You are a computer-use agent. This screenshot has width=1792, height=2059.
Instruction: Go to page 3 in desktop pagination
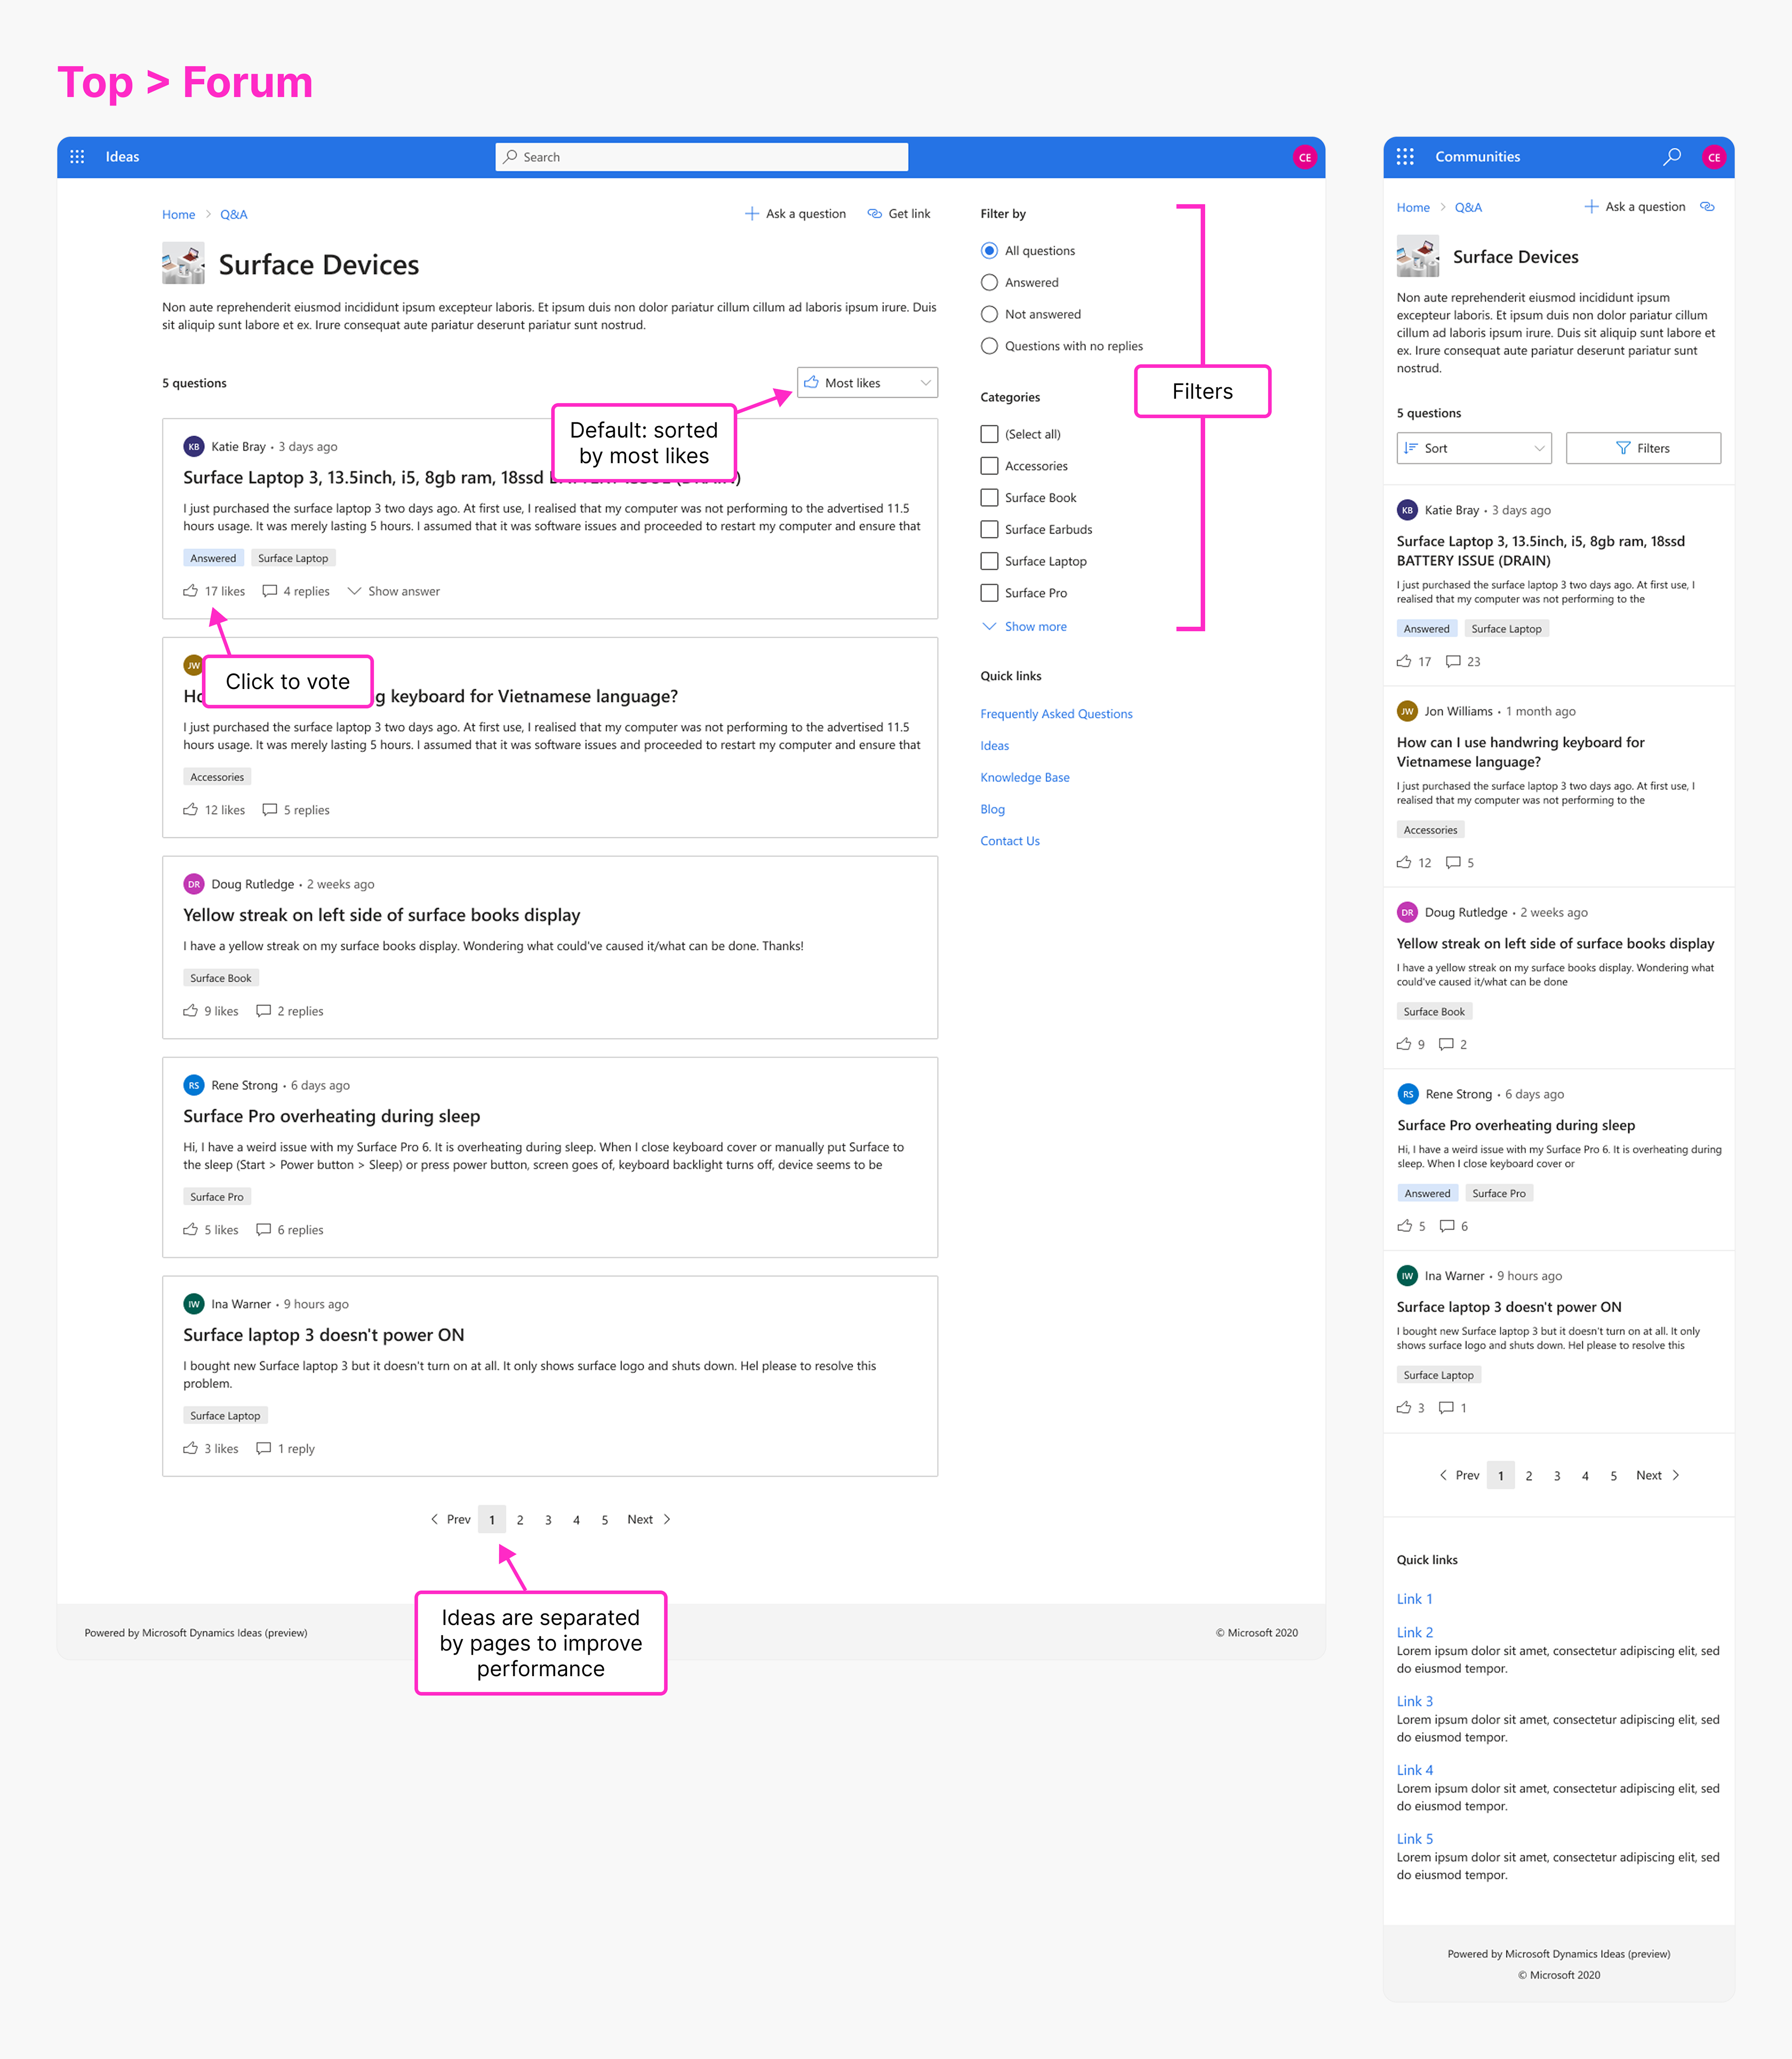coord(548,1520)
